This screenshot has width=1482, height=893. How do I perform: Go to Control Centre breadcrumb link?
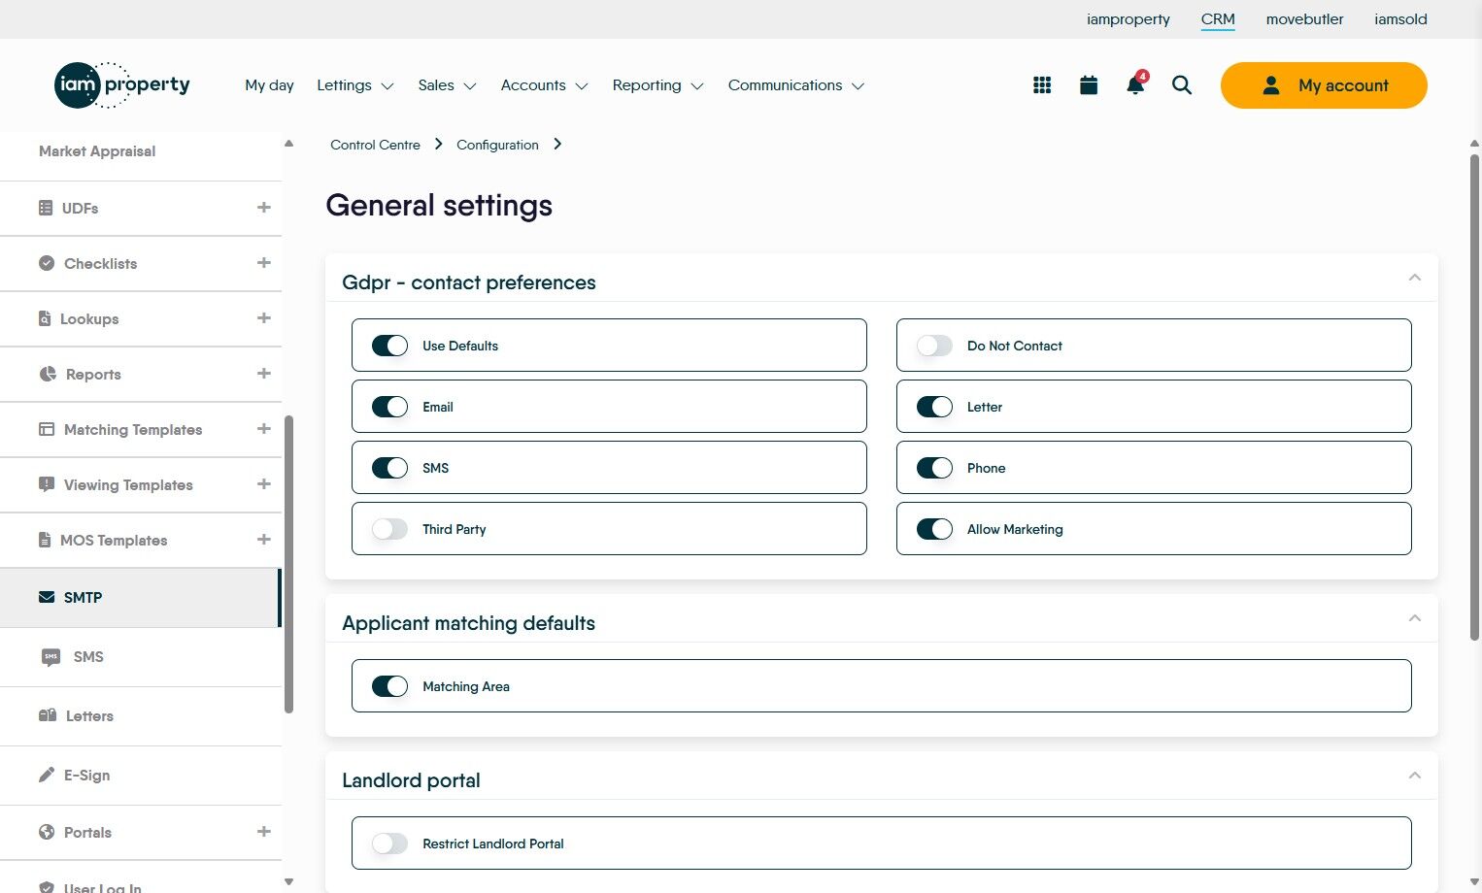[375, 145]
